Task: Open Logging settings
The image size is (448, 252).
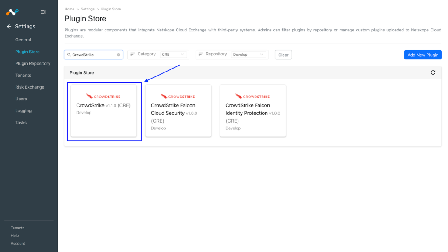Action: 24,111
